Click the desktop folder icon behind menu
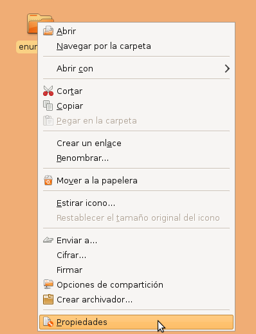 tap(33, 23)
